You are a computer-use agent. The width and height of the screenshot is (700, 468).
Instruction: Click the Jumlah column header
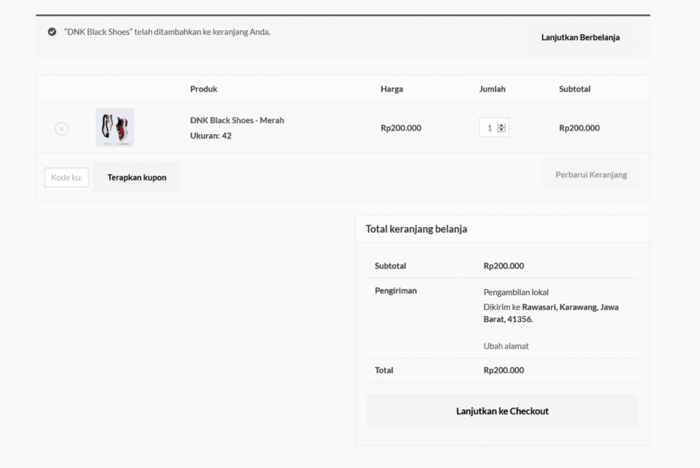[492, 89]
